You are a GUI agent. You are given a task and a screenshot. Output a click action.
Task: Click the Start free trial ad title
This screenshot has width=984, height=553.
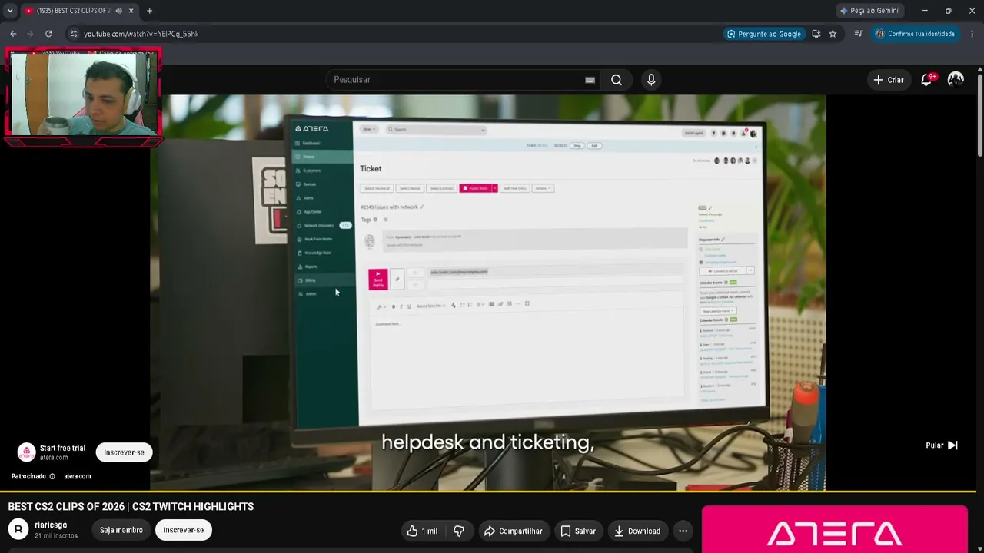tap(62, 448)
